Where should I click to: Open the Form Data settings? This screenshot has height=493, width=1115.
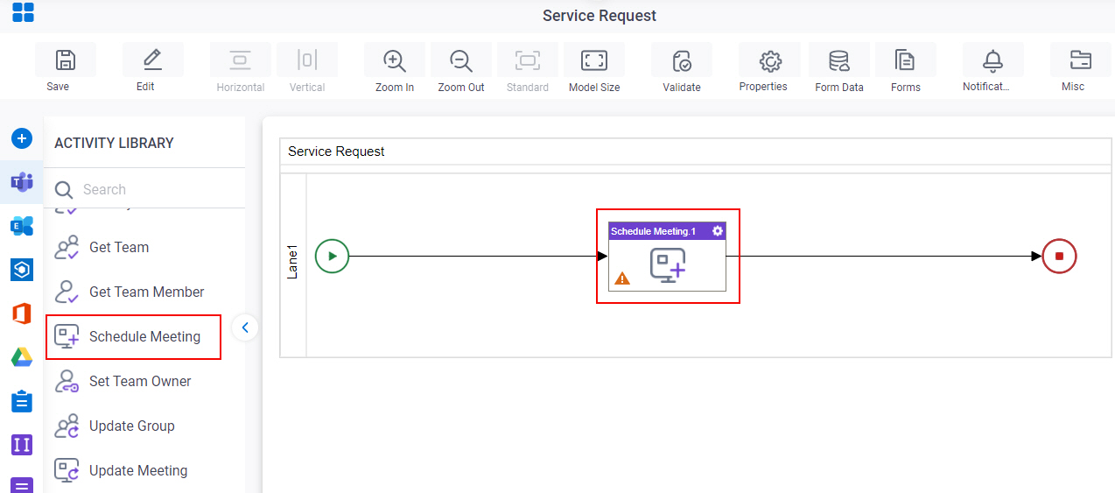click(839, 60)
